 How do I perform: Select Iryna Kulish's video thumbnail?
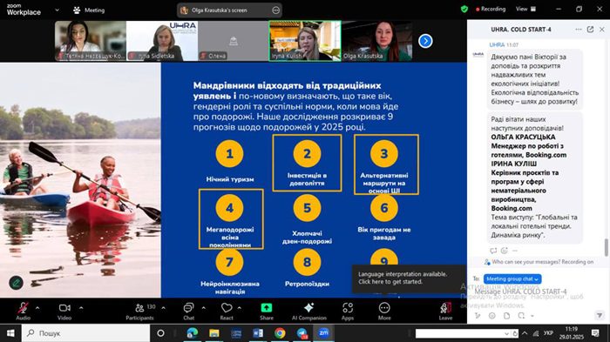305,41
